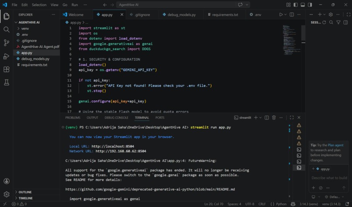Open the localhost:8504 URL in terminal
The height and width of the screenshot is (207, 352).
coord(113,146)
